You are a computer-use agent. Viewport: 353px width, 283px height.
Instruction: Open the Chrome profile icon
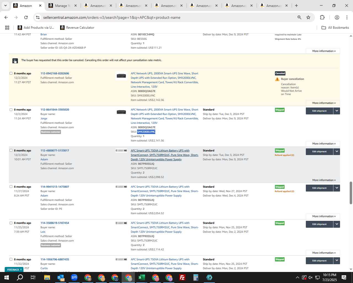337,17
